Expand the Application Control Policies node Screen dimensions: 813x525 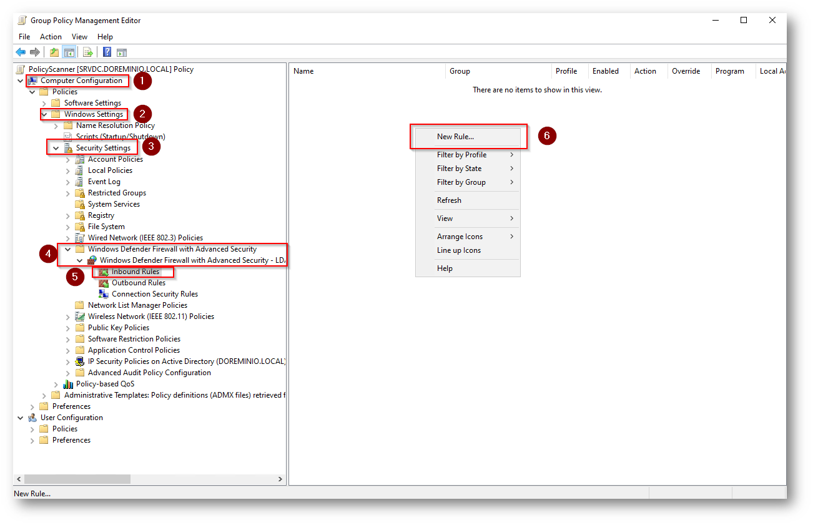tap(68, 350)
